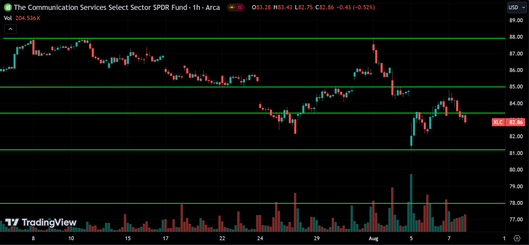Open chart settings gear icon
This screenshot has width=529, height=245.
[x=517, y=238]
